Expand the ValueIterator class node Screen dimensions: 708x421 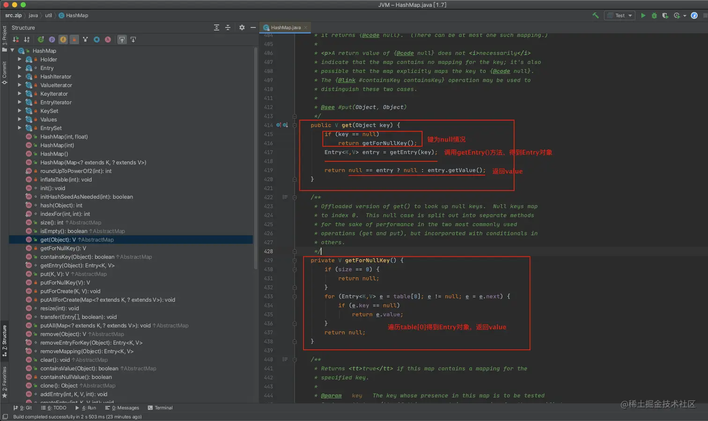click(x=20, y=85)
